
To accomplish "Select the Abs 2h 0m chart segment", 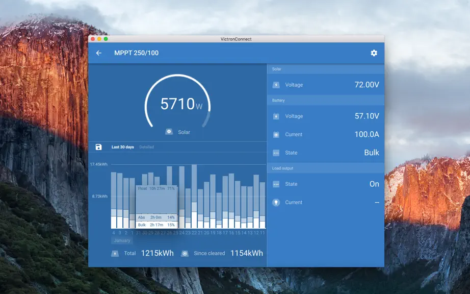I will 156,217.
